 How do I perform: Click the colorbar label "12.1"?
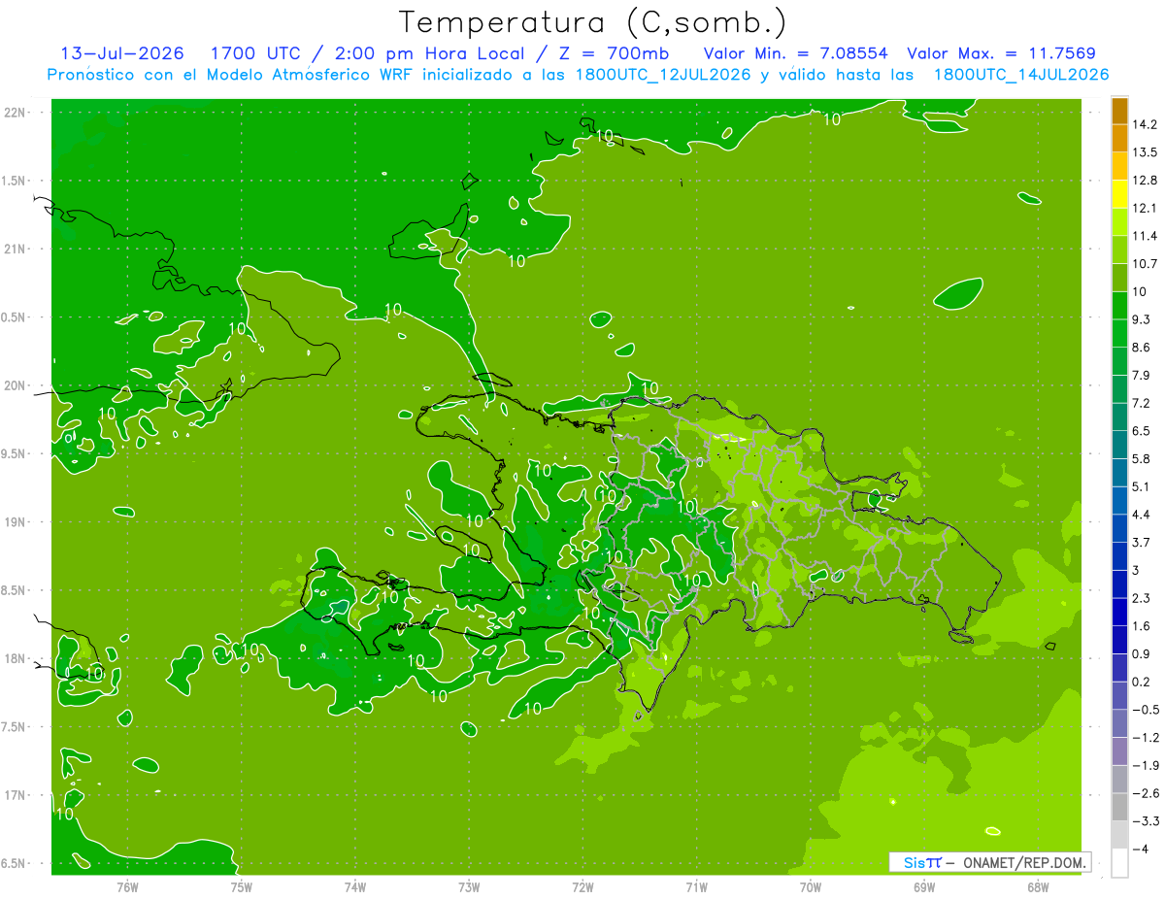[1146, 208]
